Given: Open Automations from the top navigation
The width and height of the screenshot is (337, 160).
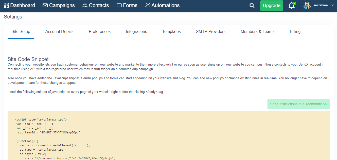Looking at the screenshot, I should click(x=162, y=5).
